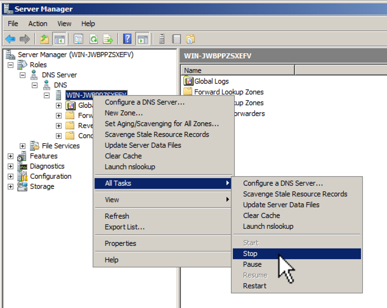Click the Server Manager title bar icon
The height and width of the screenshot is (308, 387).
(x=8, y=9)
